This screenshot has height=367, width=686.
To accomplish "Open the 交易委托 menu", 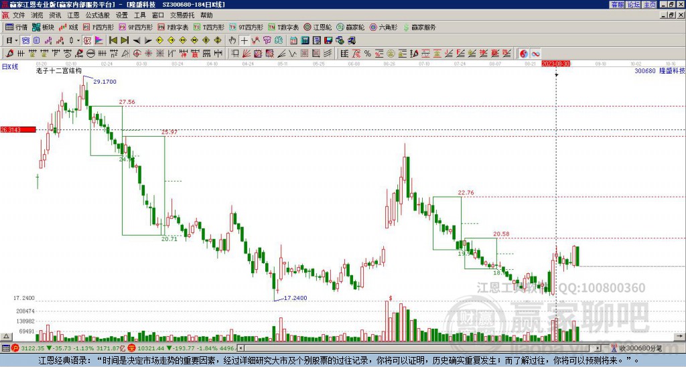I will [182, 15].
